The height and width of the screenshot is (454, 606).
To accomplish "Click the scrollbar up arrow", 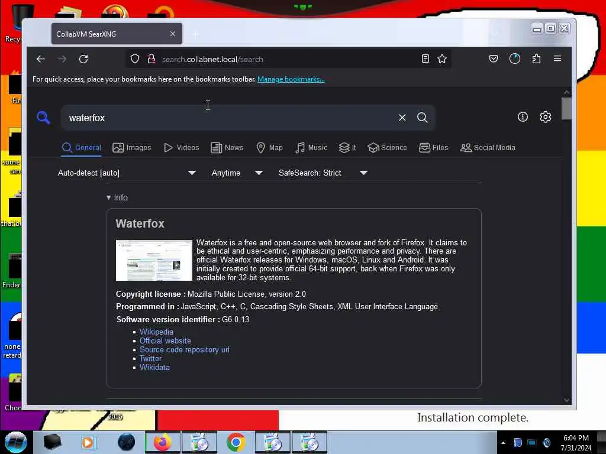I will (566, 92).
